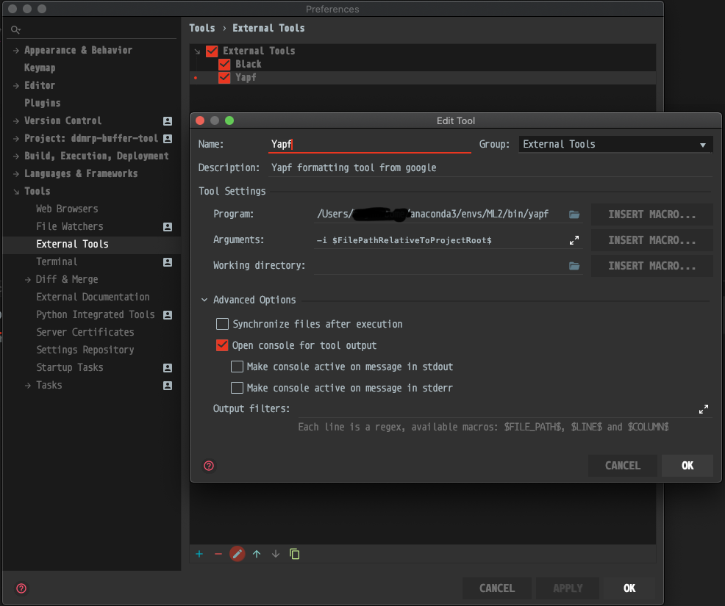This screenshot has height=606, width=725.
Task: Click project-level badge next to Tasks
Action: pyautogui.click(x=168, y=385)
